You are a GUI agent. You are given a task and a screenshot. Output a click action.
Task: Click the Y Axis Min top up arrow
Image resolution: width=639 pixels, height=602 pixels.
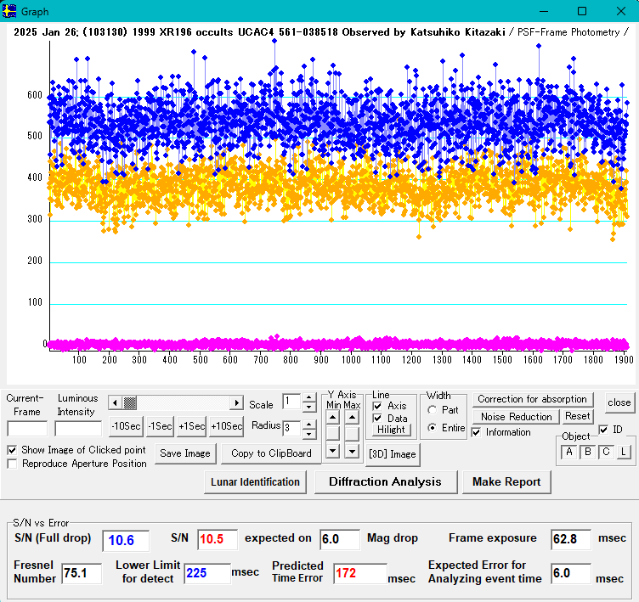coord(333,416)
